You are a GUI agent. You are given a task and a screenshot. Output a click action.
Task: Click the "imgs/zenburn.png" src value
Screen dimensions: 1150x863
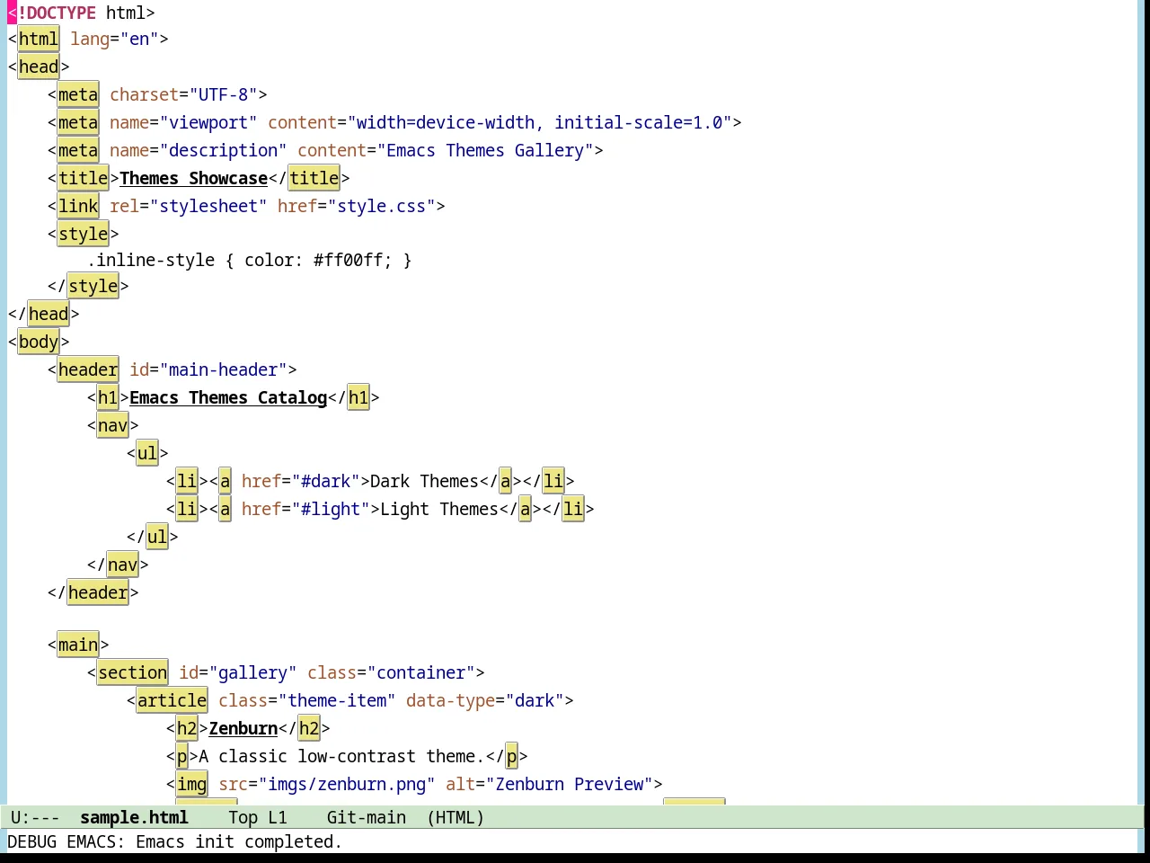click(x=346, y=784)
